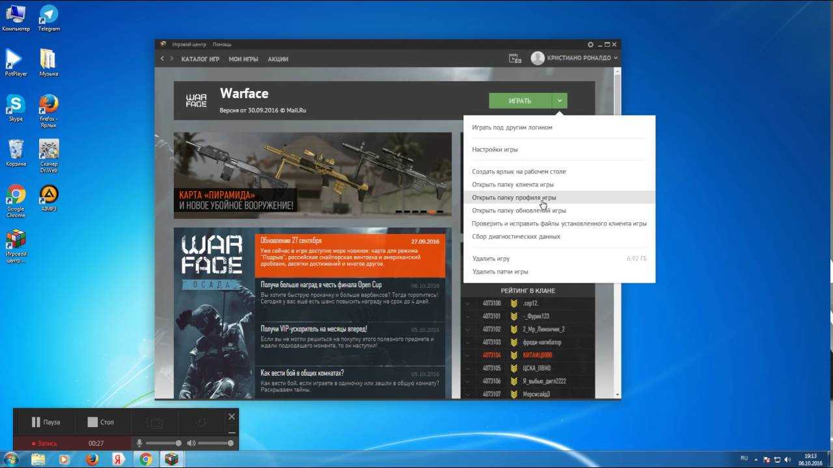Open media player taskbar icon
833x468 pixels.
(64, 459)
